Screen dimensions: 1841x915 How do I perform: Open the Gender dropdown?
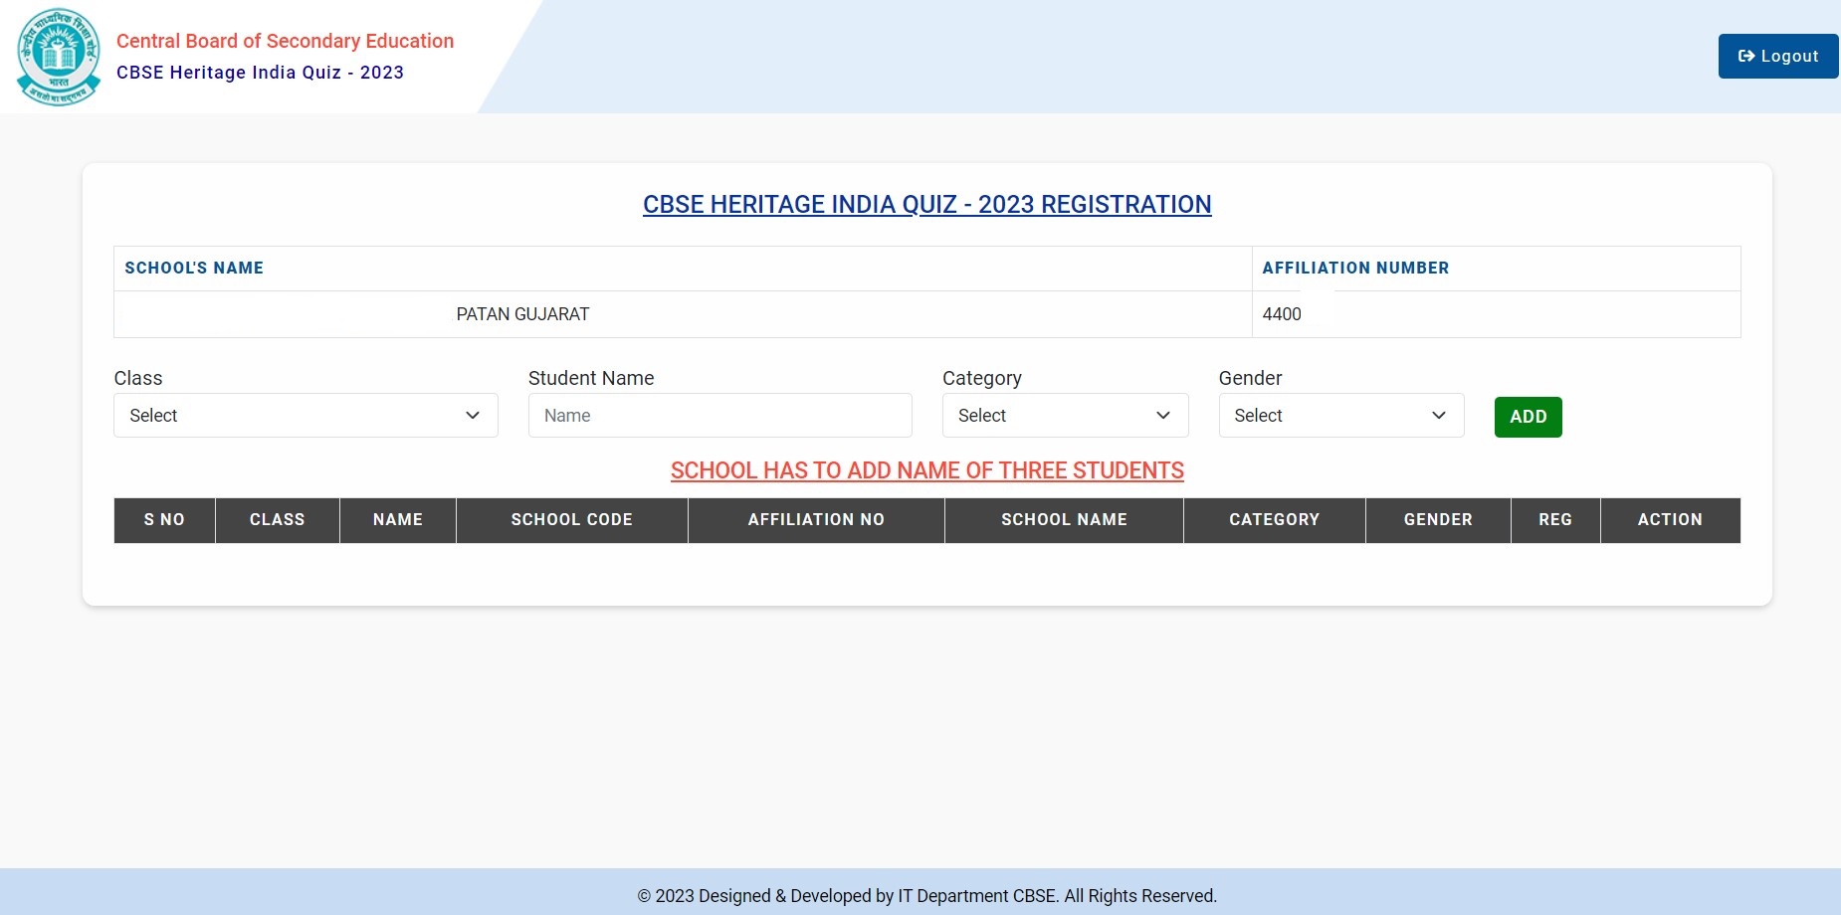coord(1340,415)
